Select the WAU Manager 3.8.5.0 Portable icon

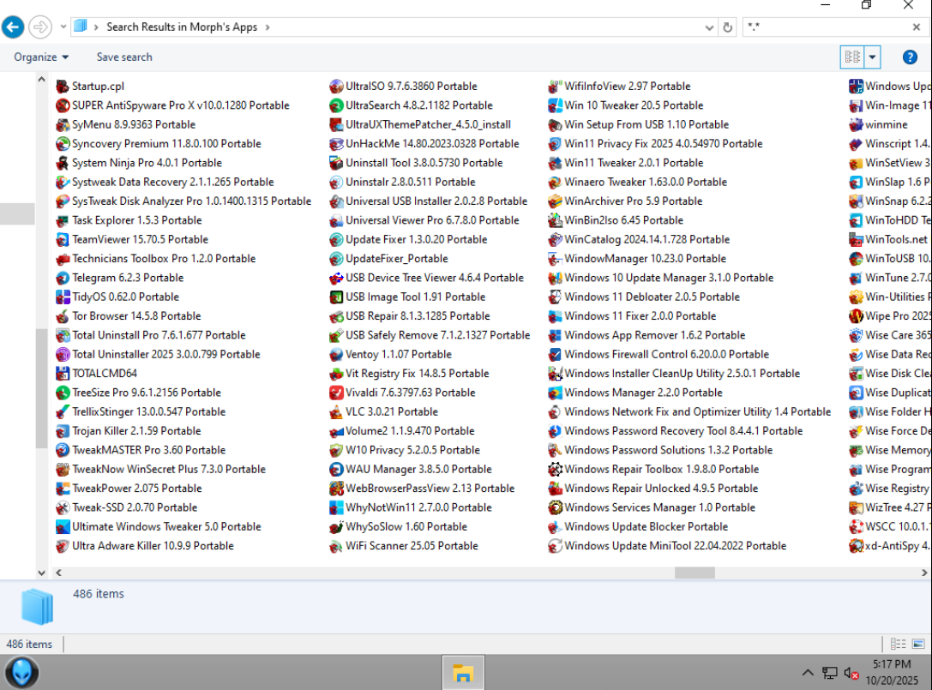pos(336,470)
